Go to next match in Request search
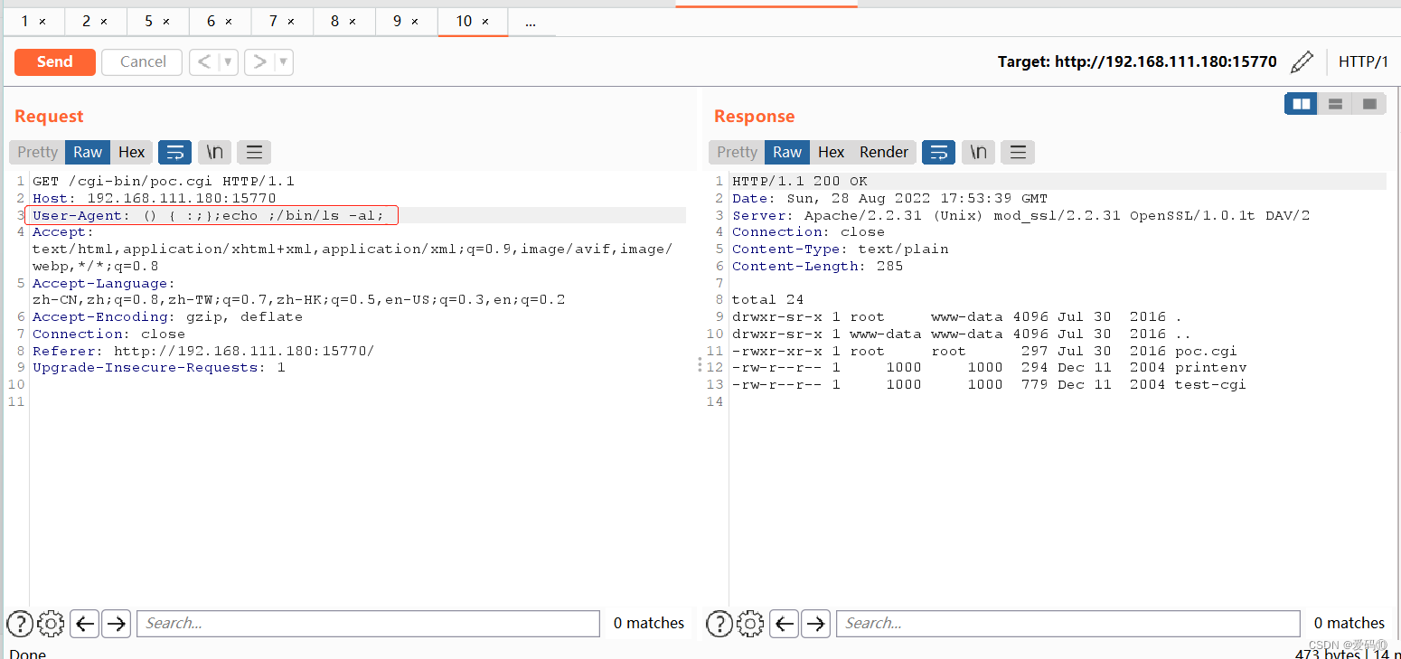The height and width of the screenshot is (659, 1401). (x=116, y=623)
